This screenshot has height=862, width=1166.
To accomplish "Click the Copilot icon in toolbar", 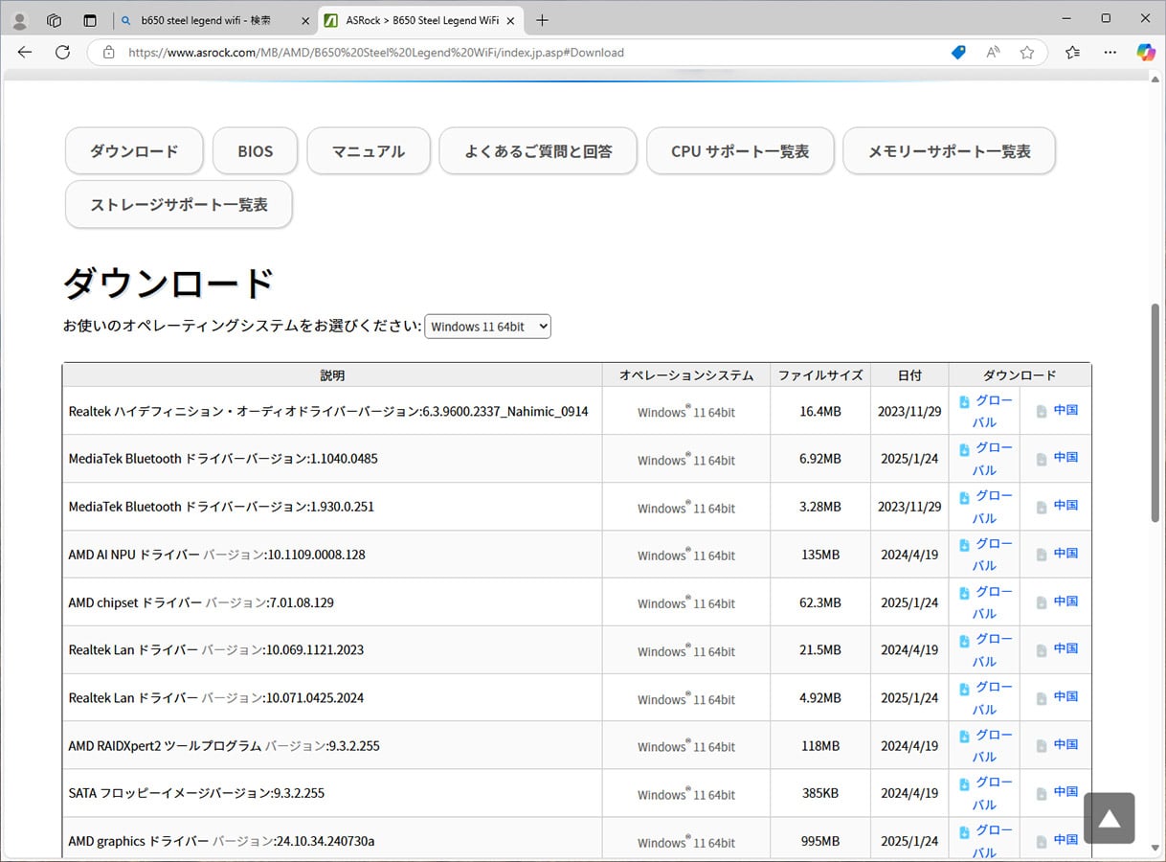I will [x=1145, y=53].
